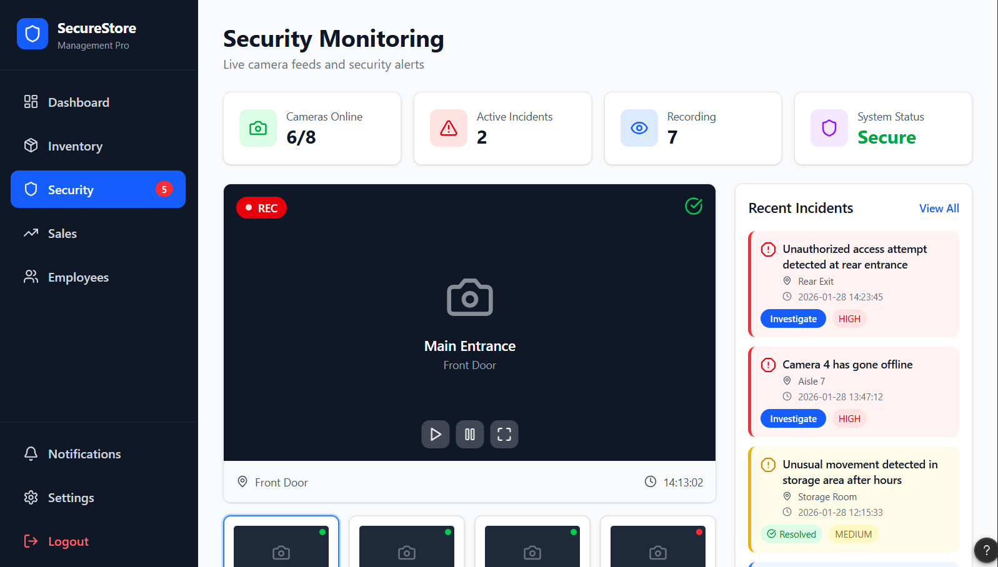The width and height of the screenshot is (998, 567).
Task: Click the Recent Incidents heading
Action: point(801,208)
